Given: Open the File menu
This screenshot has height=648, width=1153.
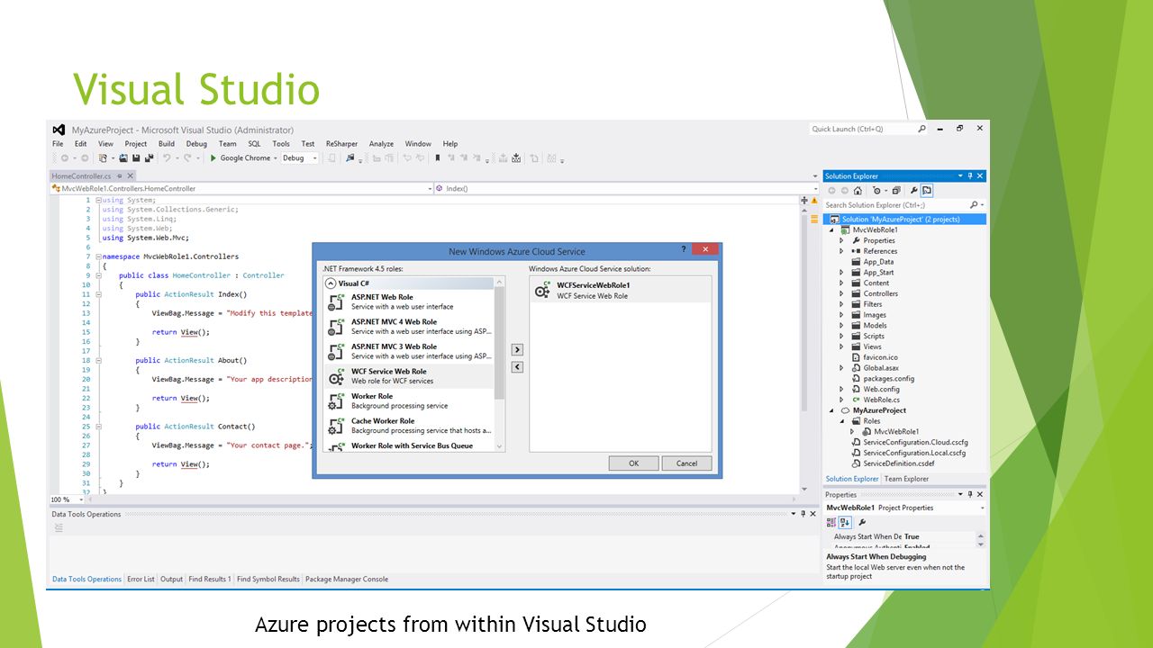Looking at the screenshot, I should (58, 144).
